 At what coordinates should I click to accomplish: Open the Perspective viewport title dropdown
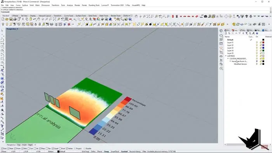(x=17, y=29)
